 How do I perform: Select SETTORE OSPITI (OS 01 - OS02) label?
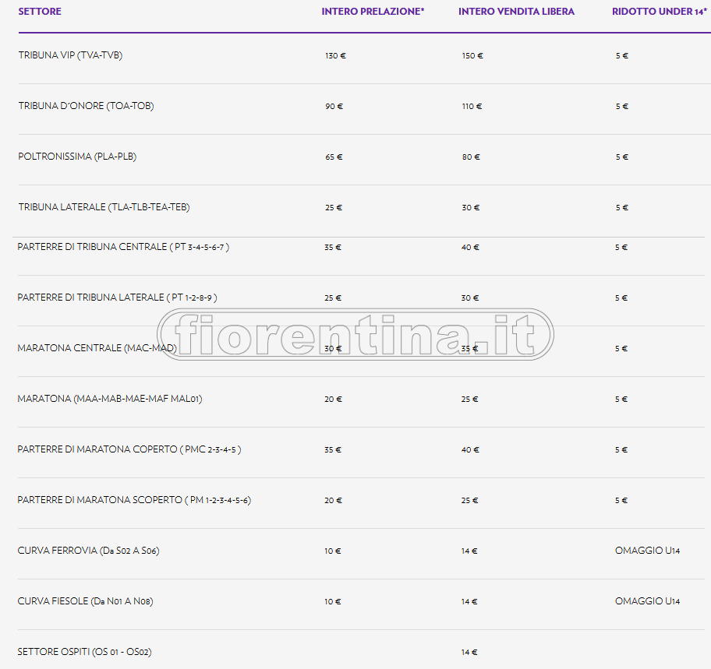coord(84,652)
